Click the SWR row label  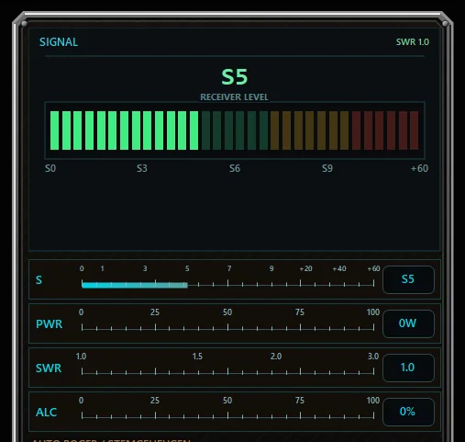[49, 368]
